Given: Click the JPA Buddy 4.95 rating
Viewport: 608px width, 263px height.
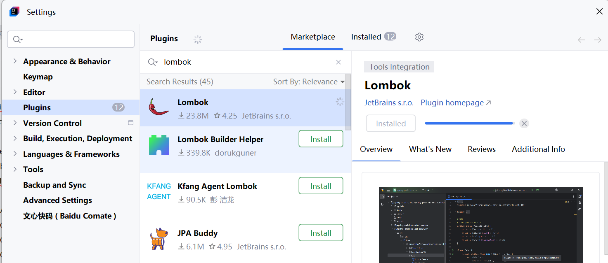Looking at the screenshot, I should pos(220,247).
